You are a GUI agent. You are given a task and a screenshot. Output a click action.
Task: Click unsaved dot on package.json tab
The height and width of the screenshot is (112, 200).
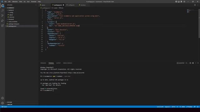63,5
